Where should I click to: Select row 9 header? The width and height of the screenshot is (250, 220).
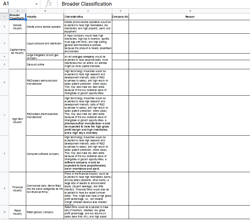(x=4, y=189)
